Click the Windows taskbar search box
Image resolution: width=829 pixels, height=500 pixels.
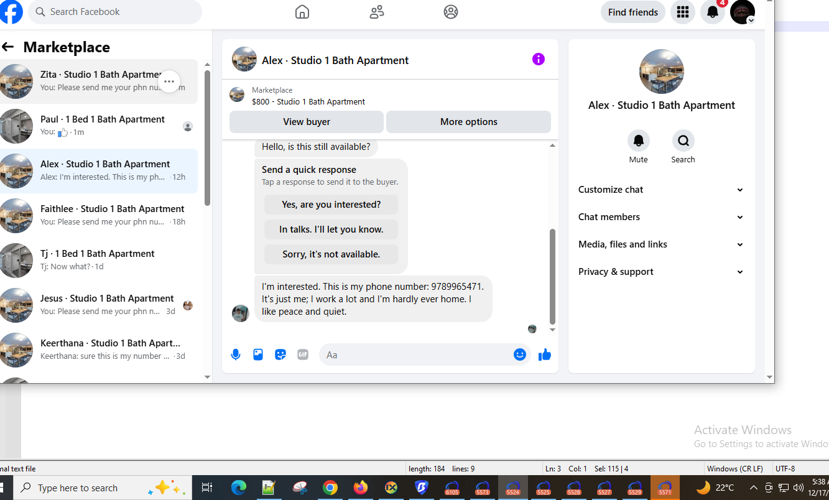[x=103, y=488]
